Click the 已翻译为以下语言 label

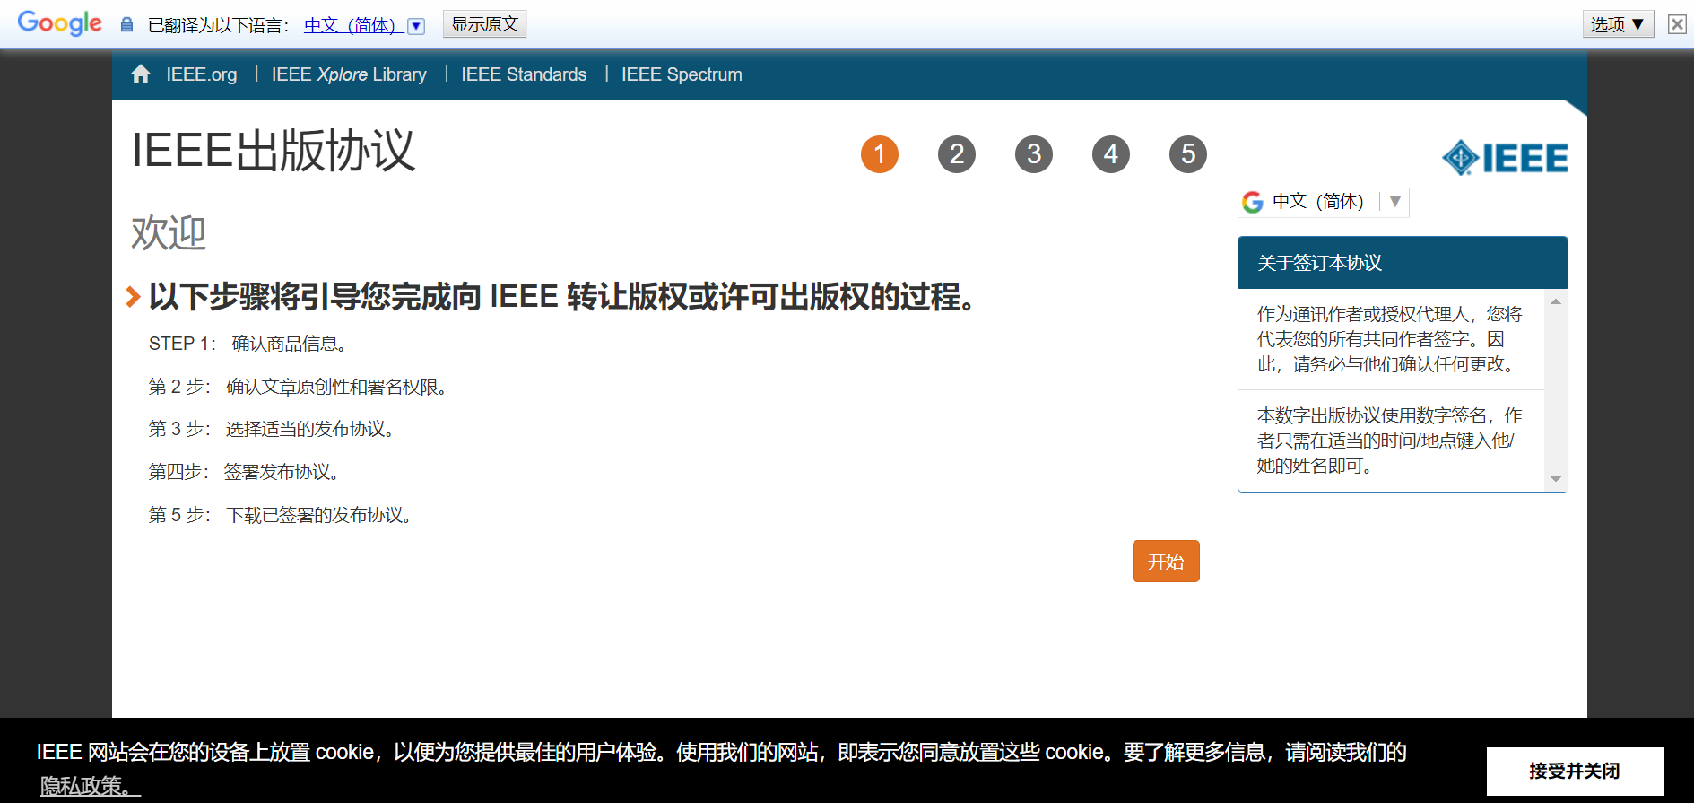click(x=219, y=25)
